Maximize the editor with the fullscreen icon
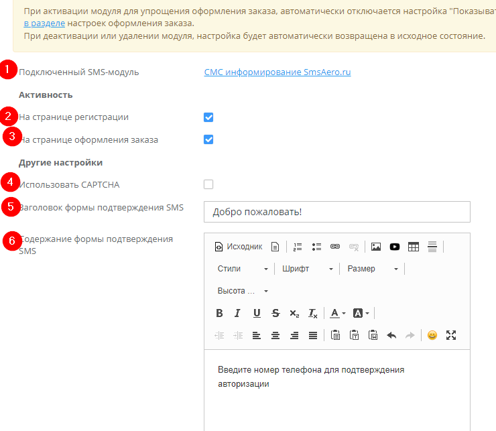496x431 pixels. point(451,335)
